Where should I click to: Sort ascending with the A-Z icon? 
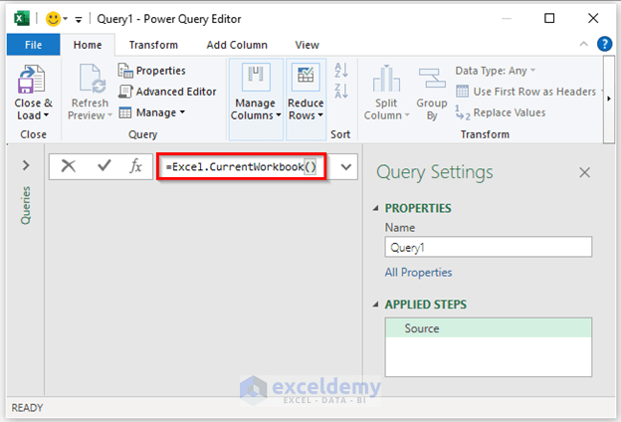click(341, 70)
